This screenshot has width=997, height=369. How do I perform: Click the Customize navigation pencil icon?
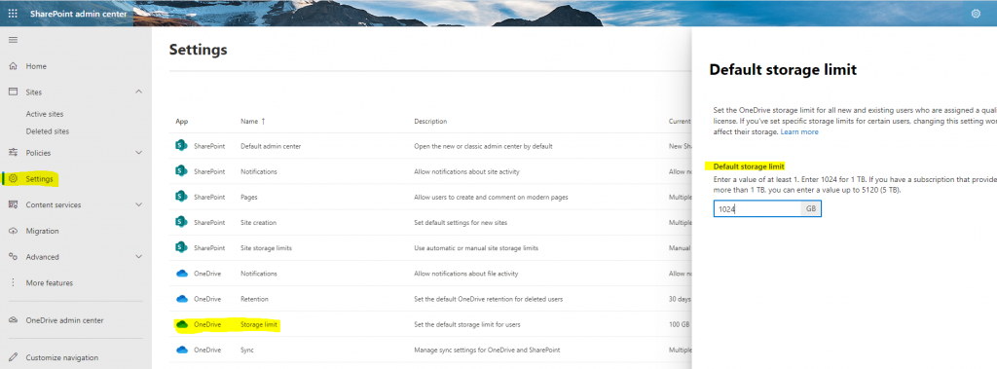(x=13, y=357)
